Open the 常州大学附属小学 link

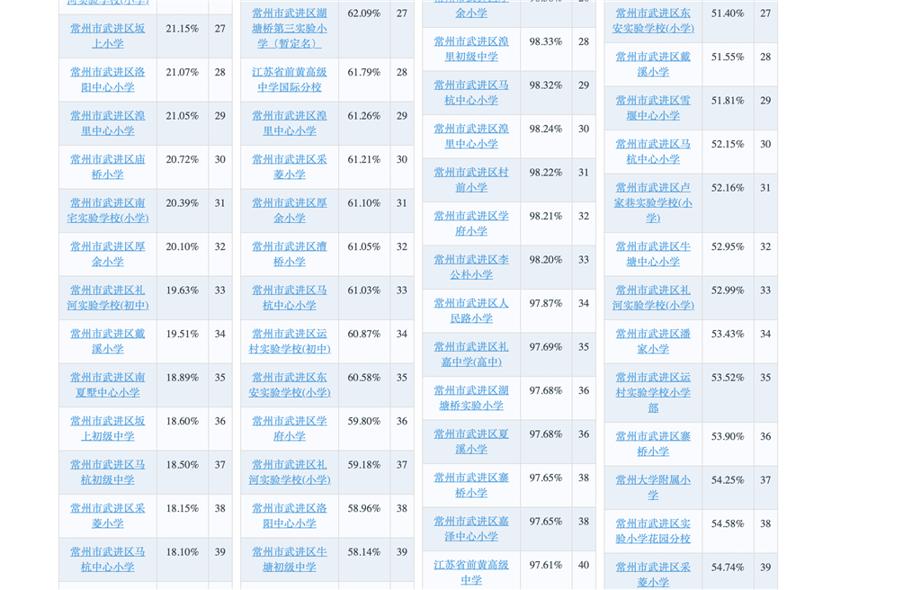click(653, 487)
